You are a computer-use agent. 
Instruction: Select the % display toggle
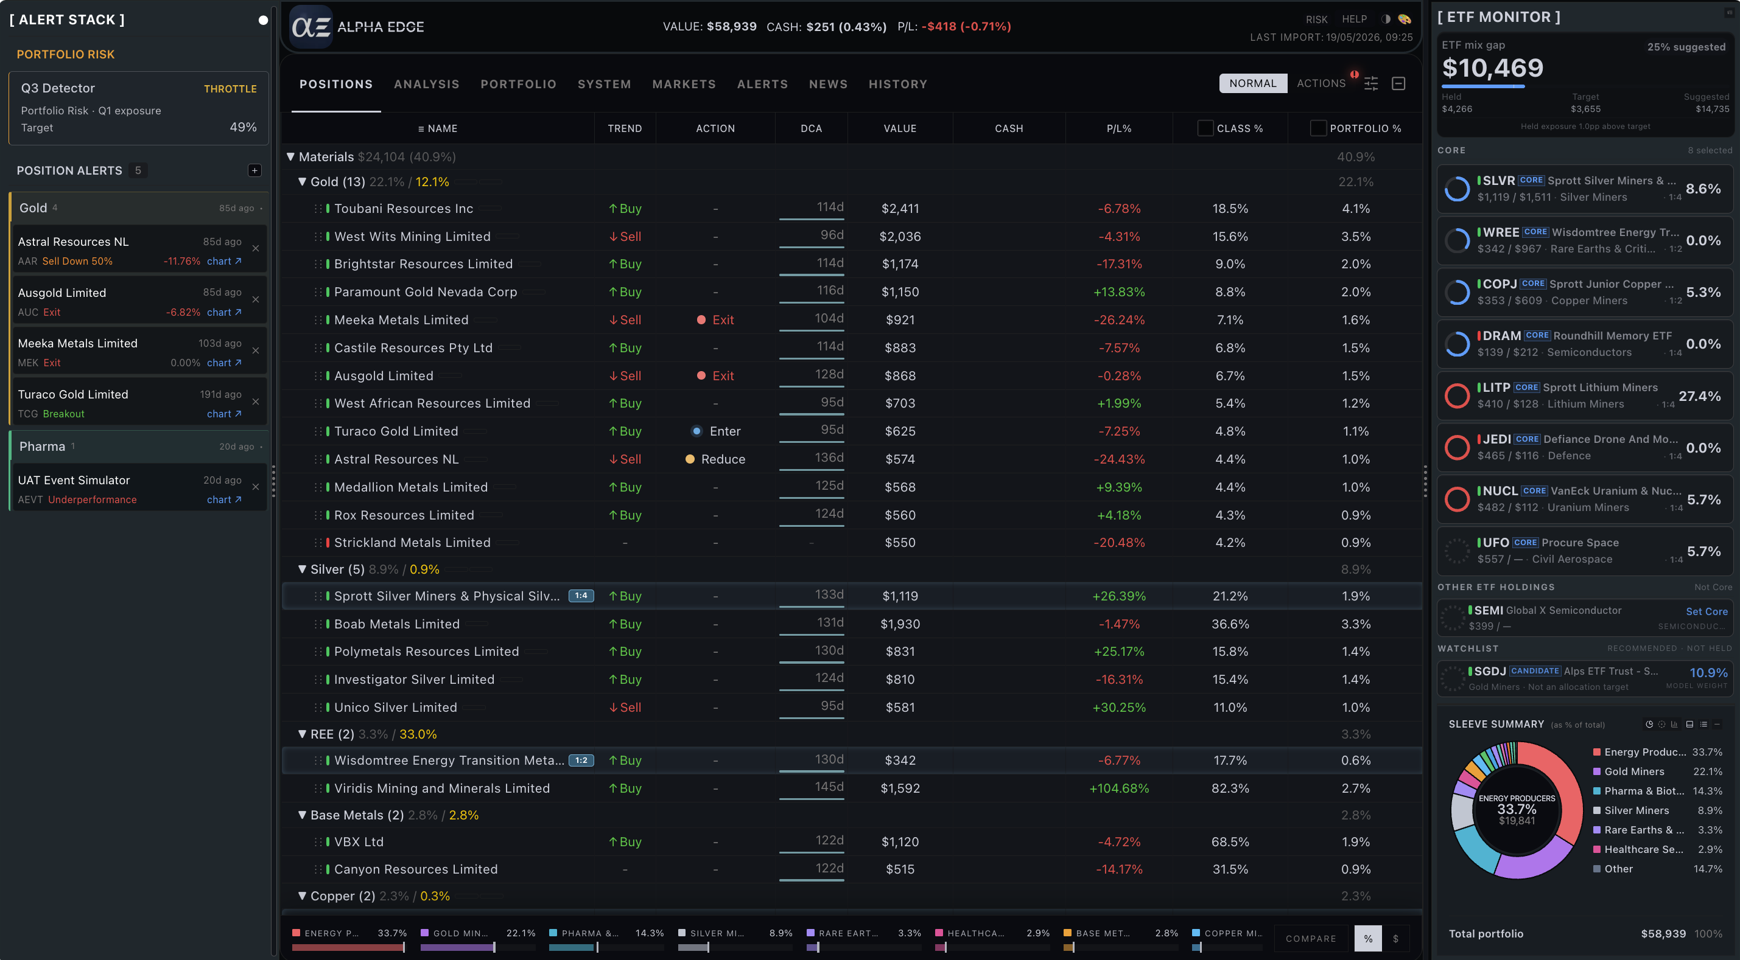pyautogui.click(x=1368, y=938)
